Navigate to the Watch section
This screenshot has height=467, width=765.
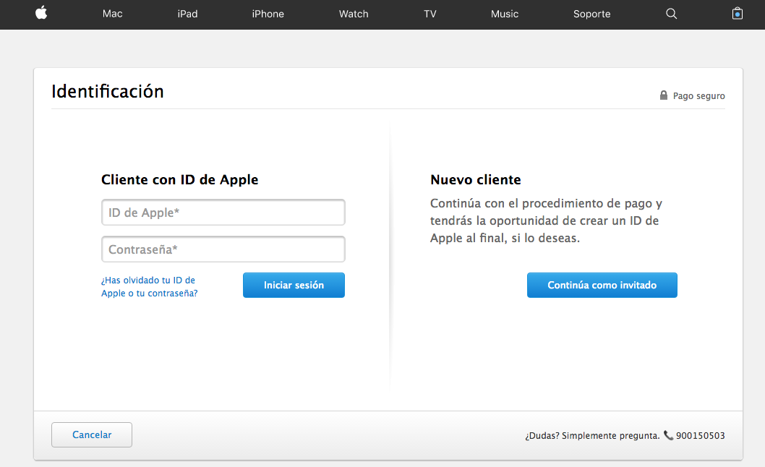click(x=354, y=14)
